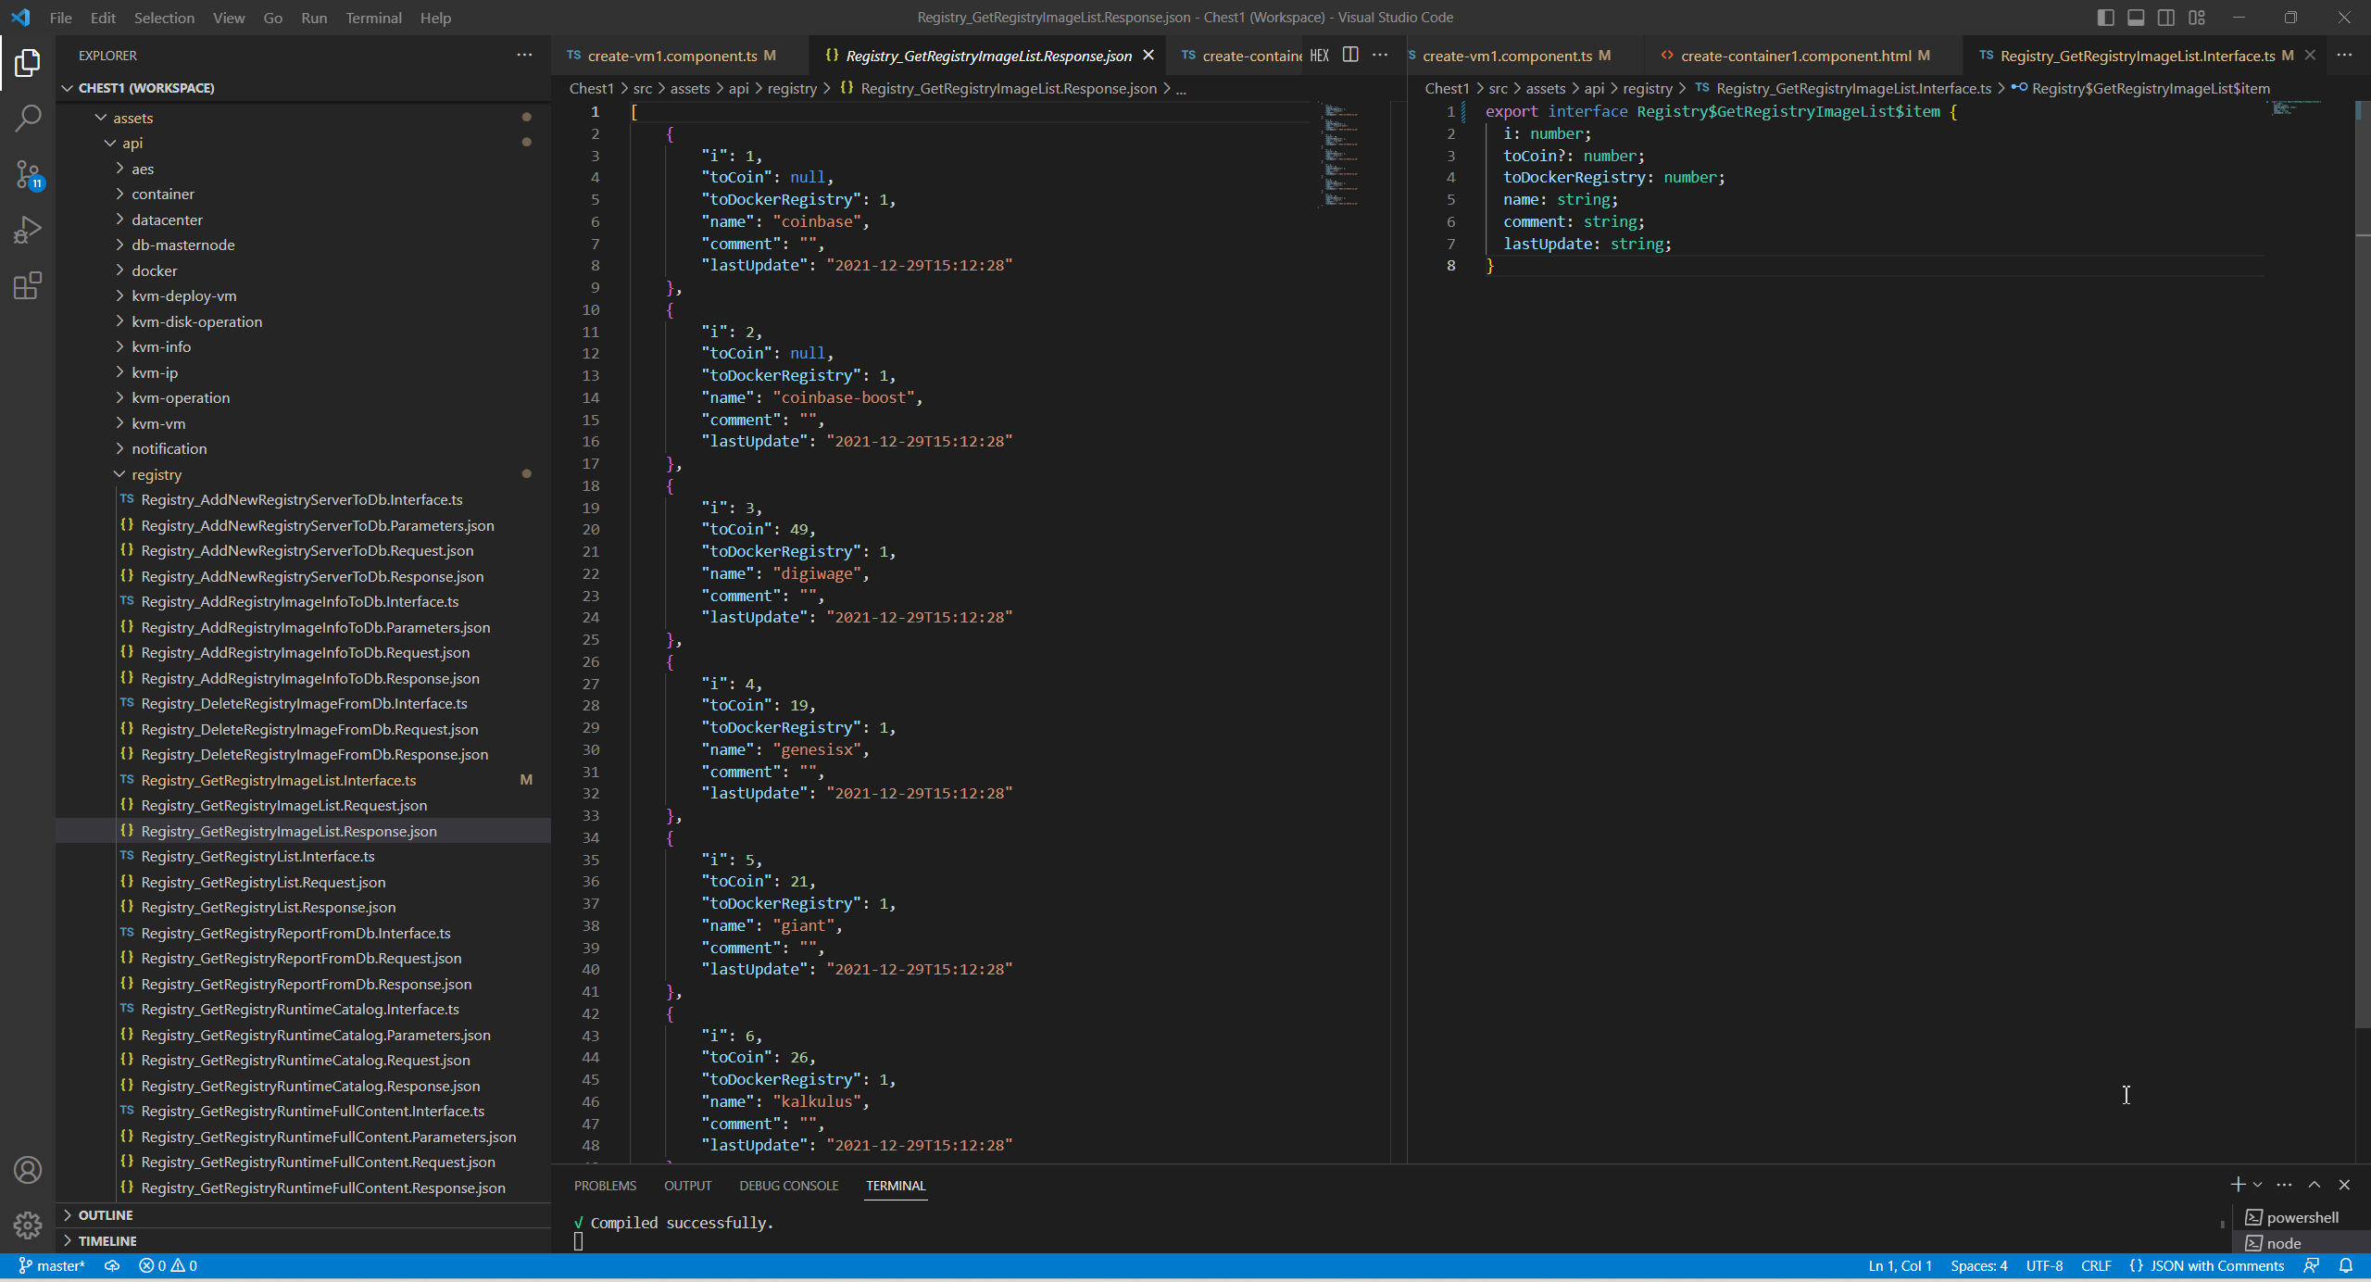The image size is (2371, 1282).
Task: Open the Search view in activity bar
Action: pyautogui.click(x=28, y=118)
